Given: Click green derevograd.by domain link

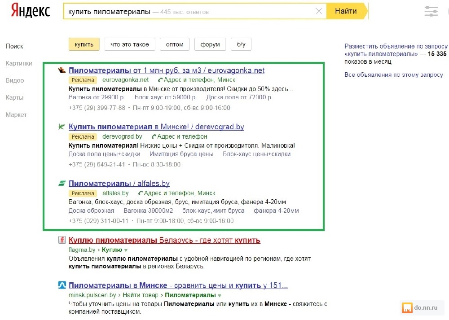Looking at the screenshot, I should coord(122,136).
